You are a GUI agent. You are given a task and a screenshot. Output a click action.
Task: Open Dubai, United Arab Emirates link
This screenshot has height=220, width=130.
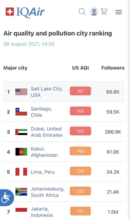(x=47, y=132)
